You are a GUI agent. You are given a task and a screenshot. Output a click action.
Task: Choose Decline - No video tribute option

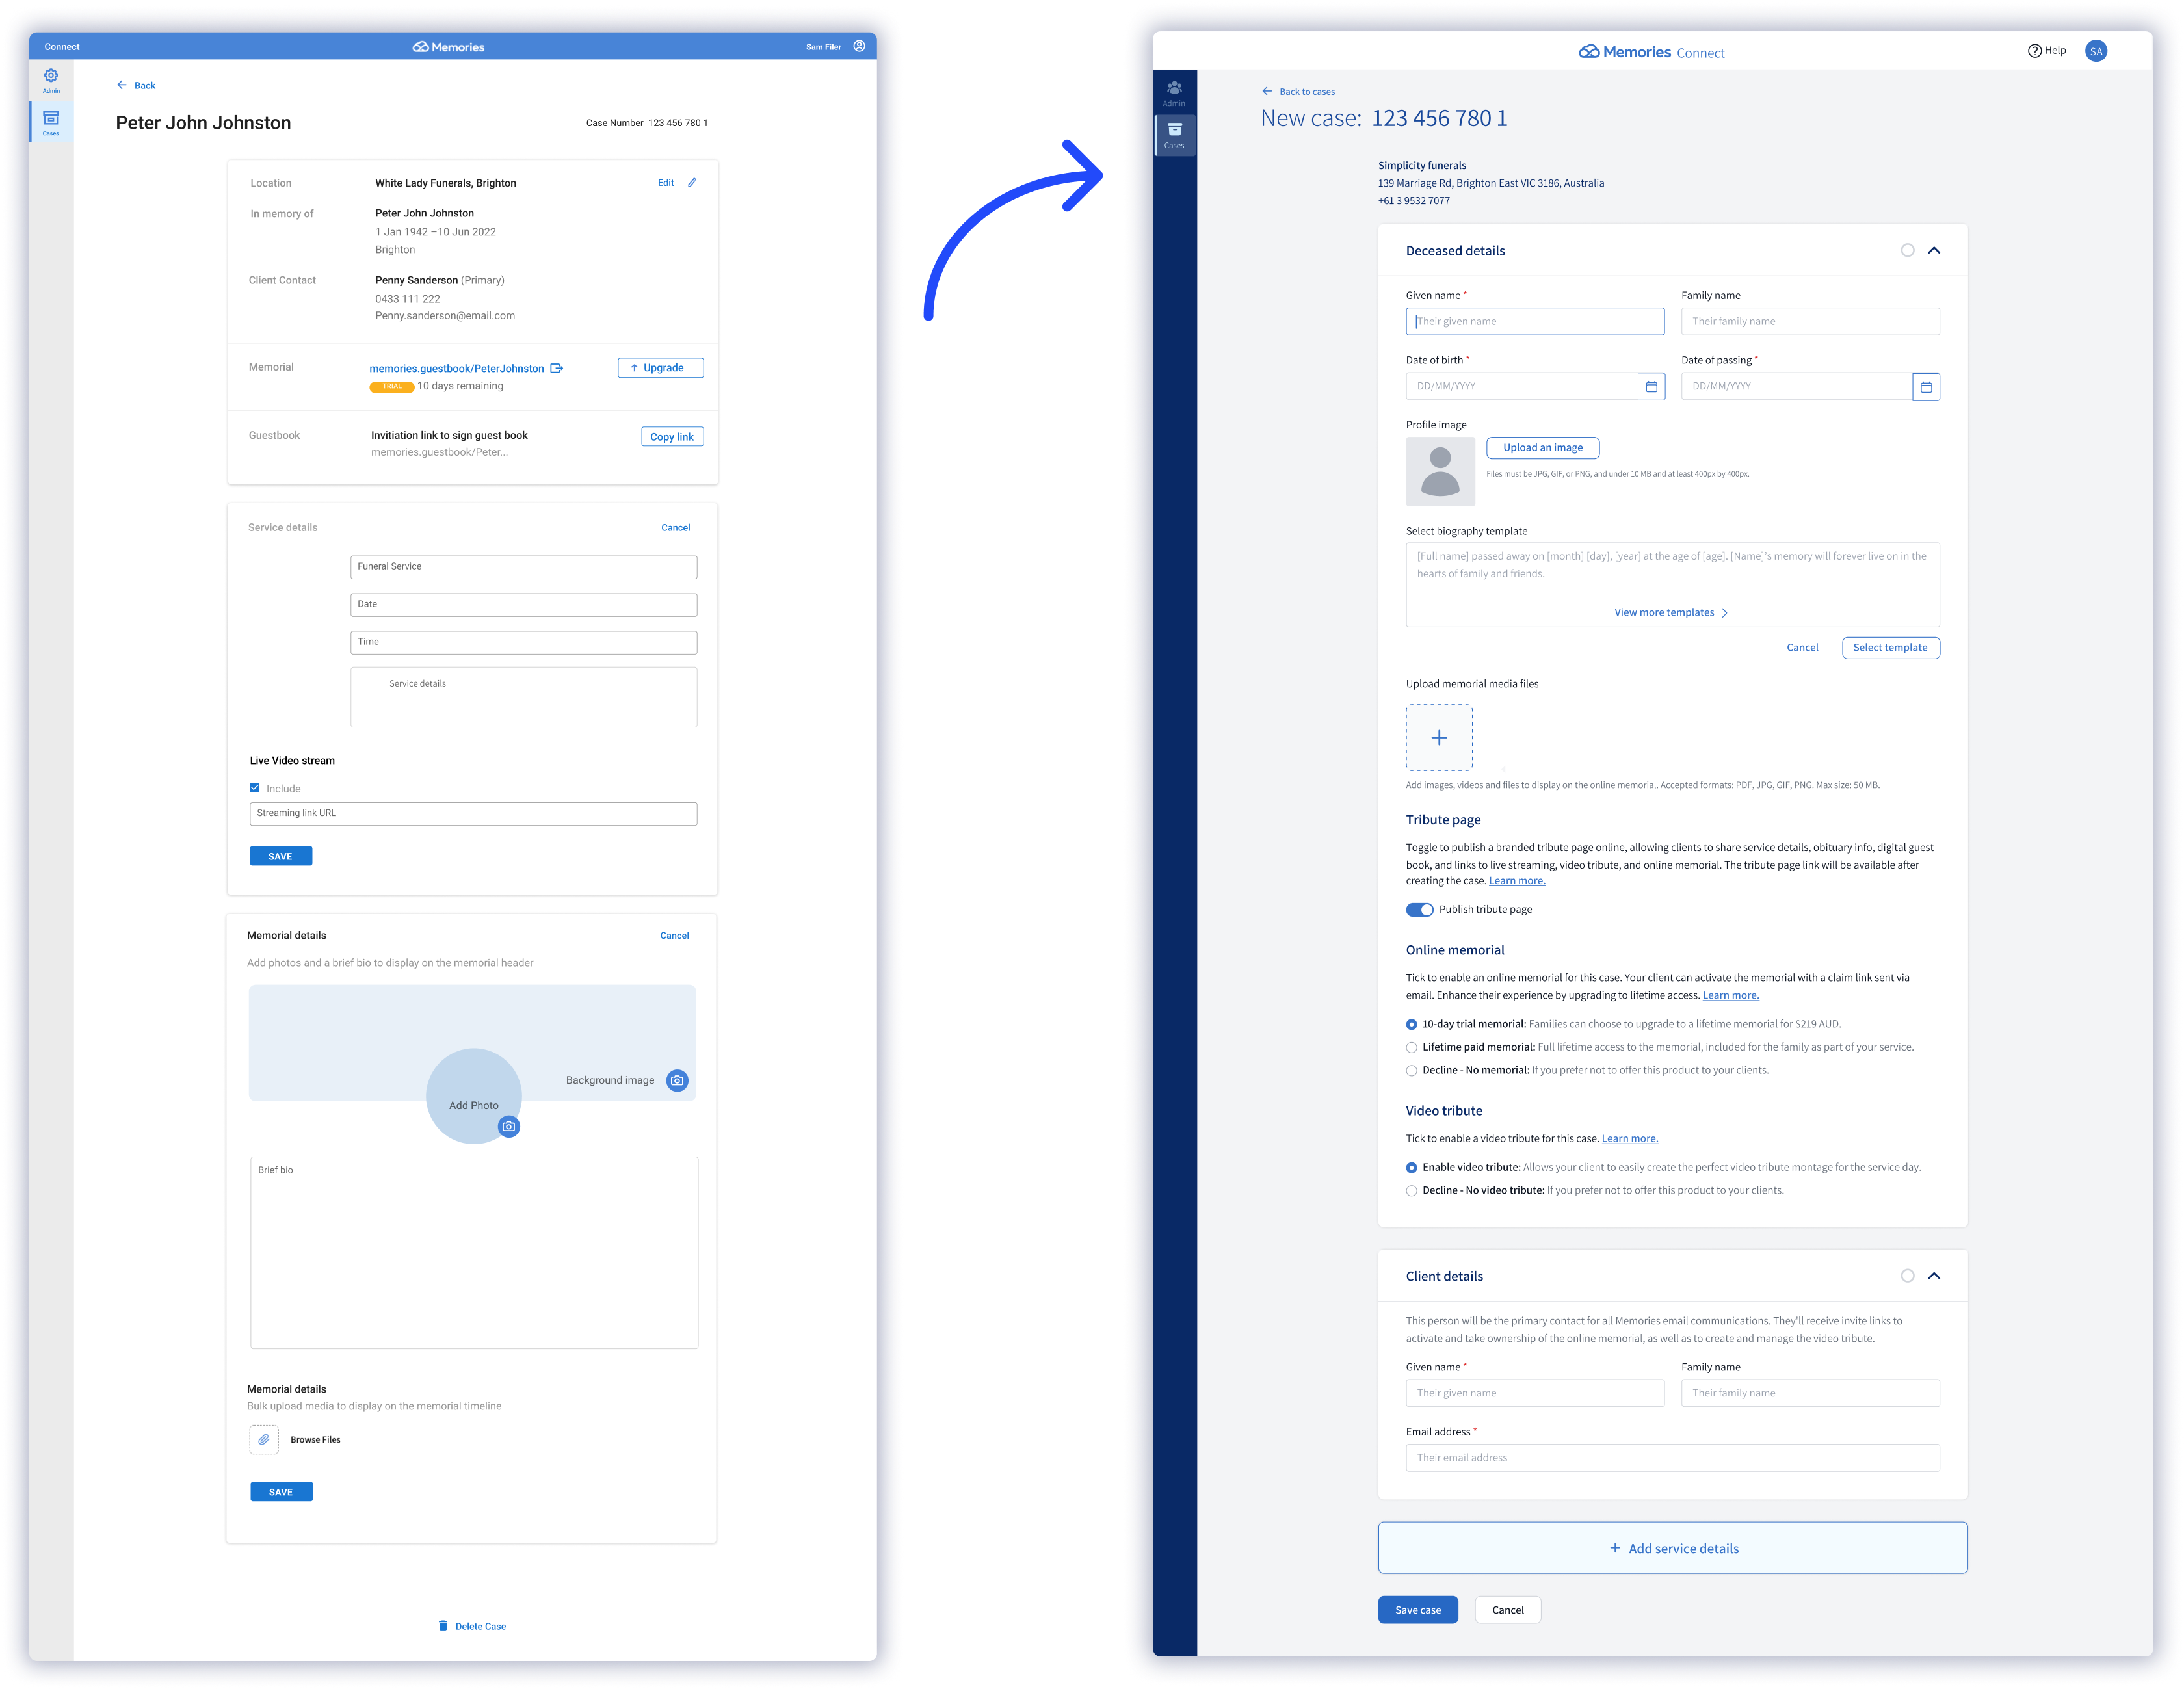click(x=1411, y=1190)
